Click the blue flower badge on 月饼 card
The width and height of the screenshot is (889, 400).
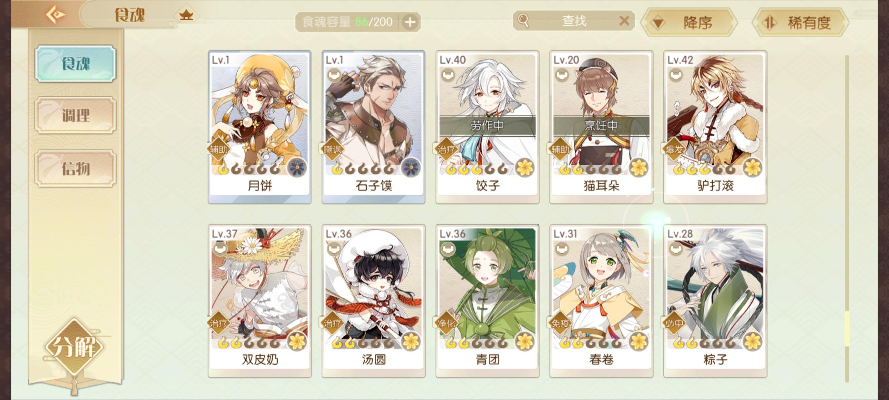point(297,168)
